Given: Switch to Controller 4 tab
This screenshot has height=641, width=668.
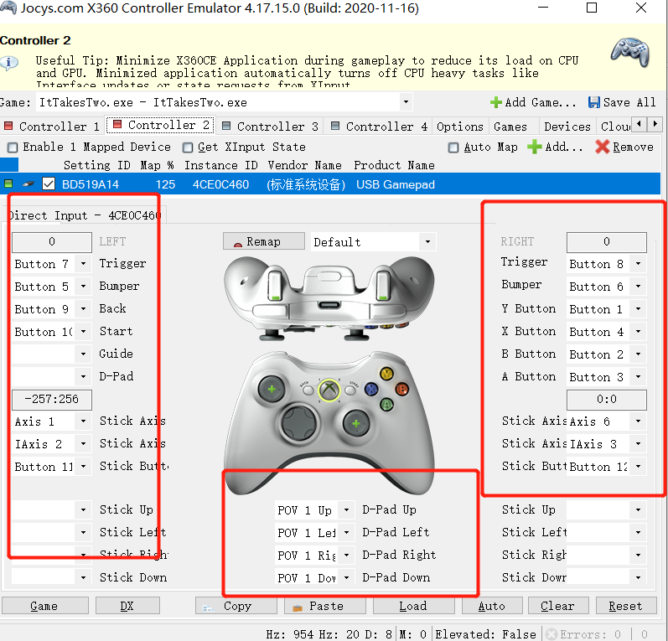Looking at the screenshot, I should [x=379, y=127].
